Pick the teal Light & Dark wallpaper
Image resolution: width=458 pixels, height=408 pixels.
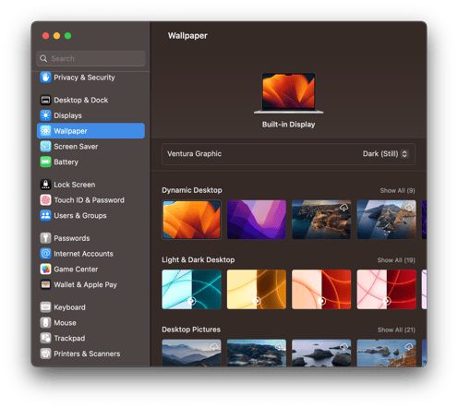pyautogui.click(x=191, y=289)
